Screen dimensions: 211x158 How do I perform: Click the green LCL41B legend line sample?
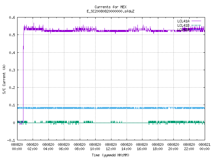pyautogui.click(x=196, y=25)
